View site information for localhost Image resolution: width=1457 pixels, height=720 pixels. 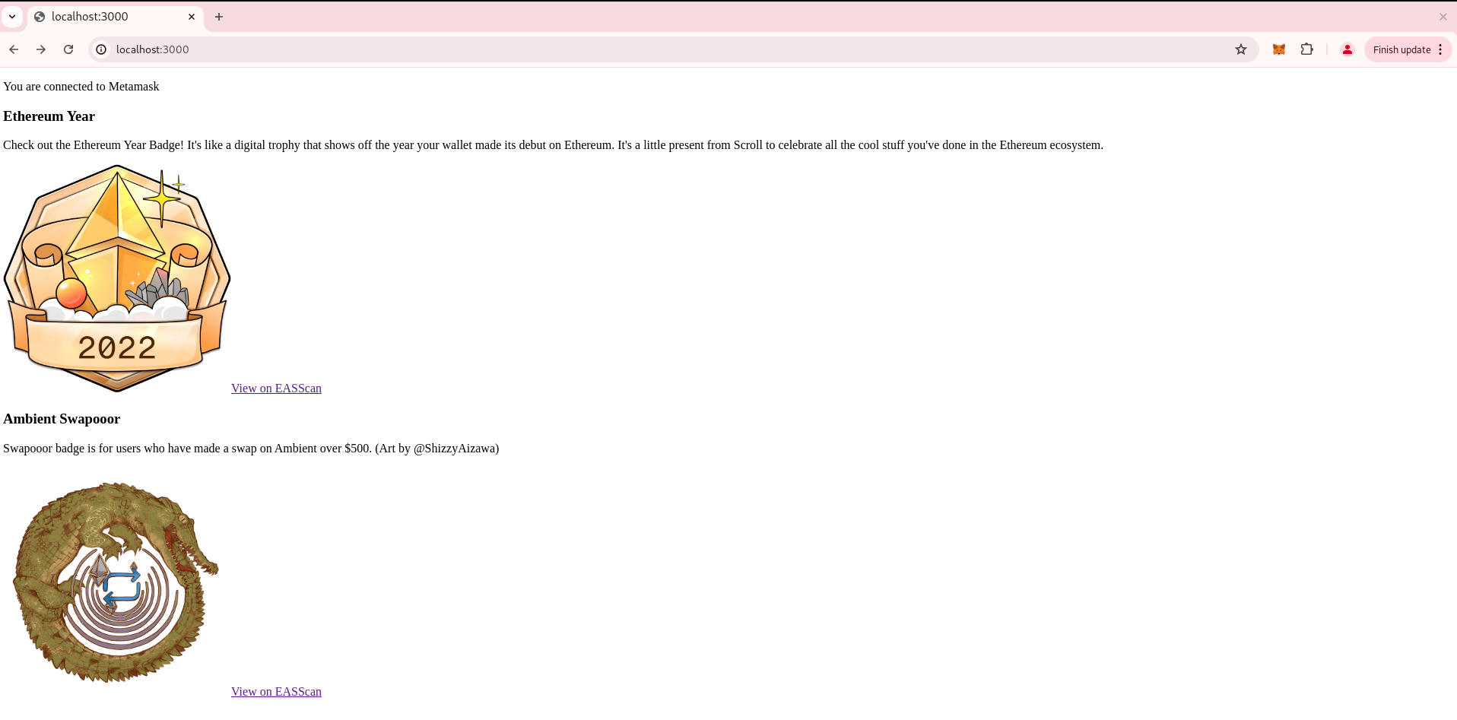click(x=101, y=49)
